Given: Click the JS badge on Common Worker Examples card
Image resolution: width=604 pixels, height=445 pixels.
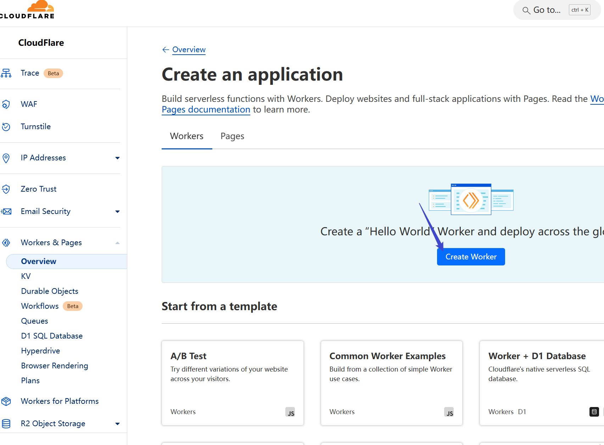Looking at the screenshot, I should [449, 412].
